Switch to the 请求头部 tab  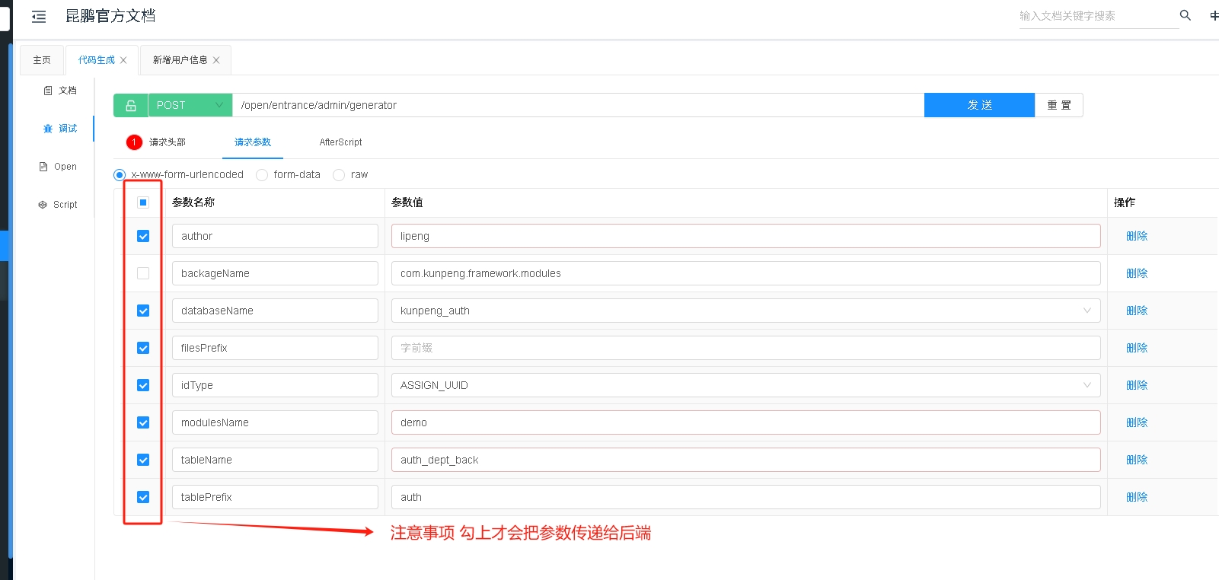point(167,142)
